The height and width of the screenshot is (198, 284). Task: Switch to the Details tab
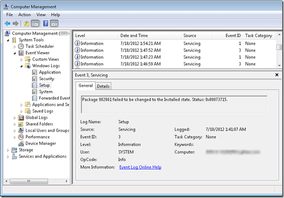click(x=103, y=86)
